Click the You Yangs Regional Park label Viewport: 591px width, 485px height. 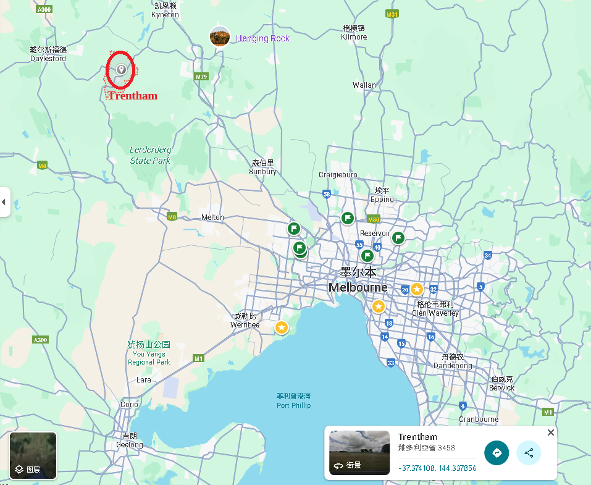(x=149, y=353)
